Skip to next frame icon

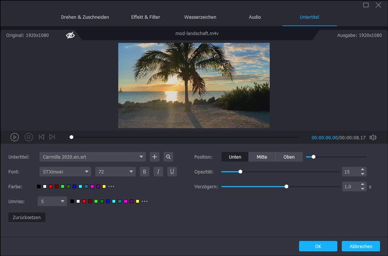pos(52,137)
